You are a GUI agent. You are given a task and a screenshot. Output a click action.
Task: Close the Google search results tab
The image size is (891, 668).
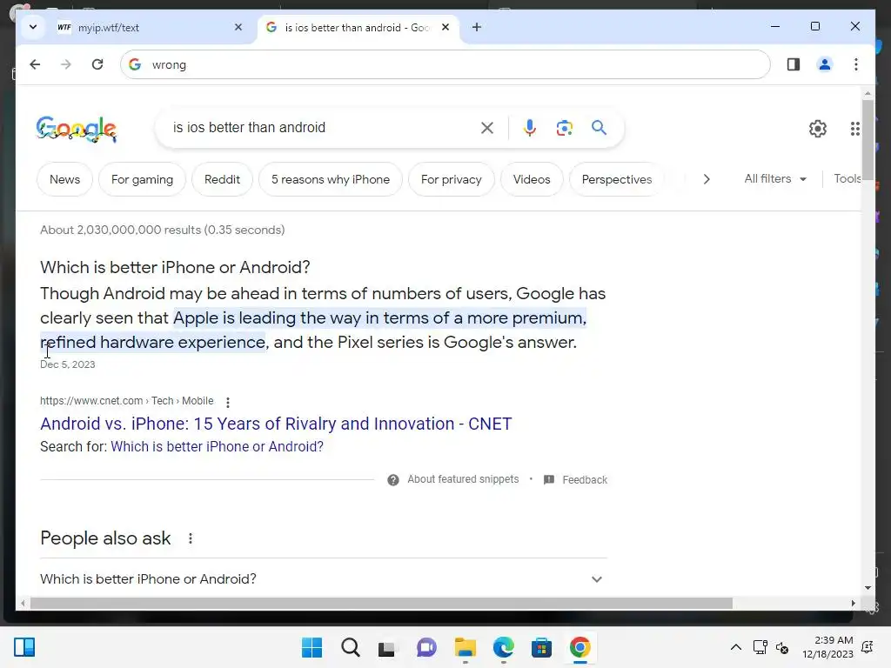[x=445, y=27]
